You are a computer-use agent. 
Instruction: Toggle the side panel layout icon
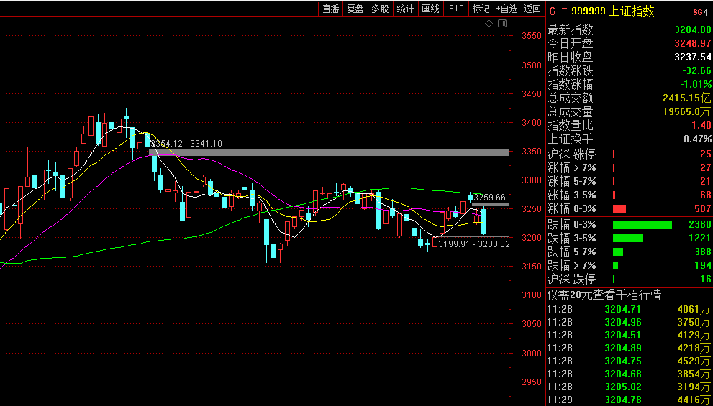[502, 24]
